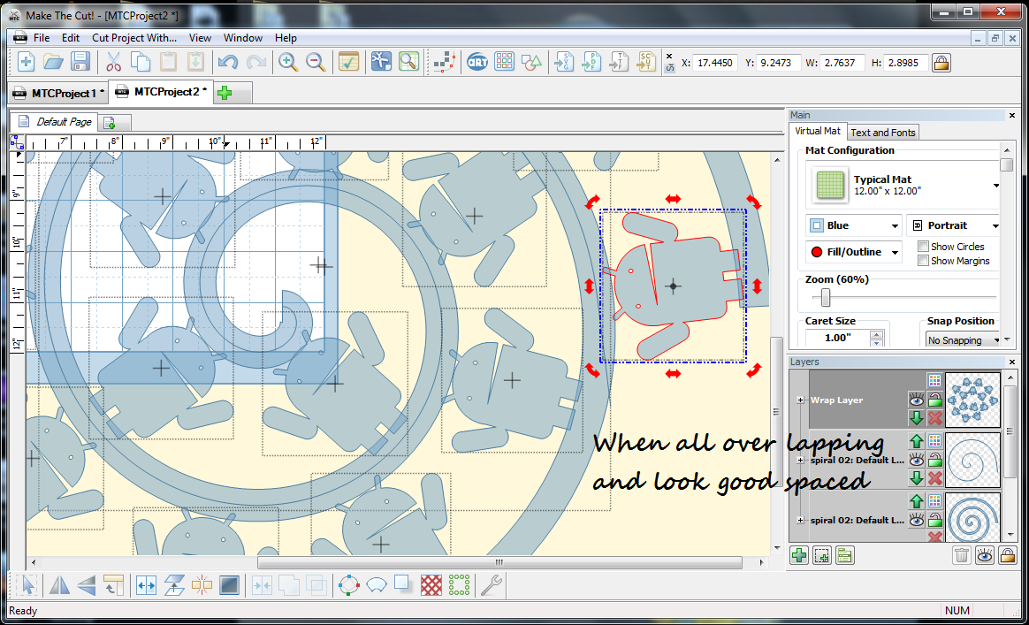Toggle lock of Wrap Layer
1029x625 pixels.
[x=935, y=399]
